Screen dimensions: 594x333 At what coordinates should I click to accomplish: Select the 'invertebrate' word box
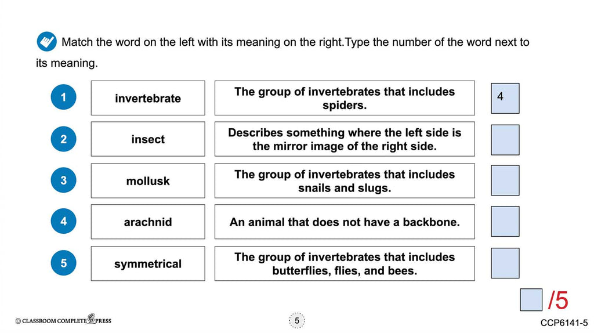click(148, 98)
